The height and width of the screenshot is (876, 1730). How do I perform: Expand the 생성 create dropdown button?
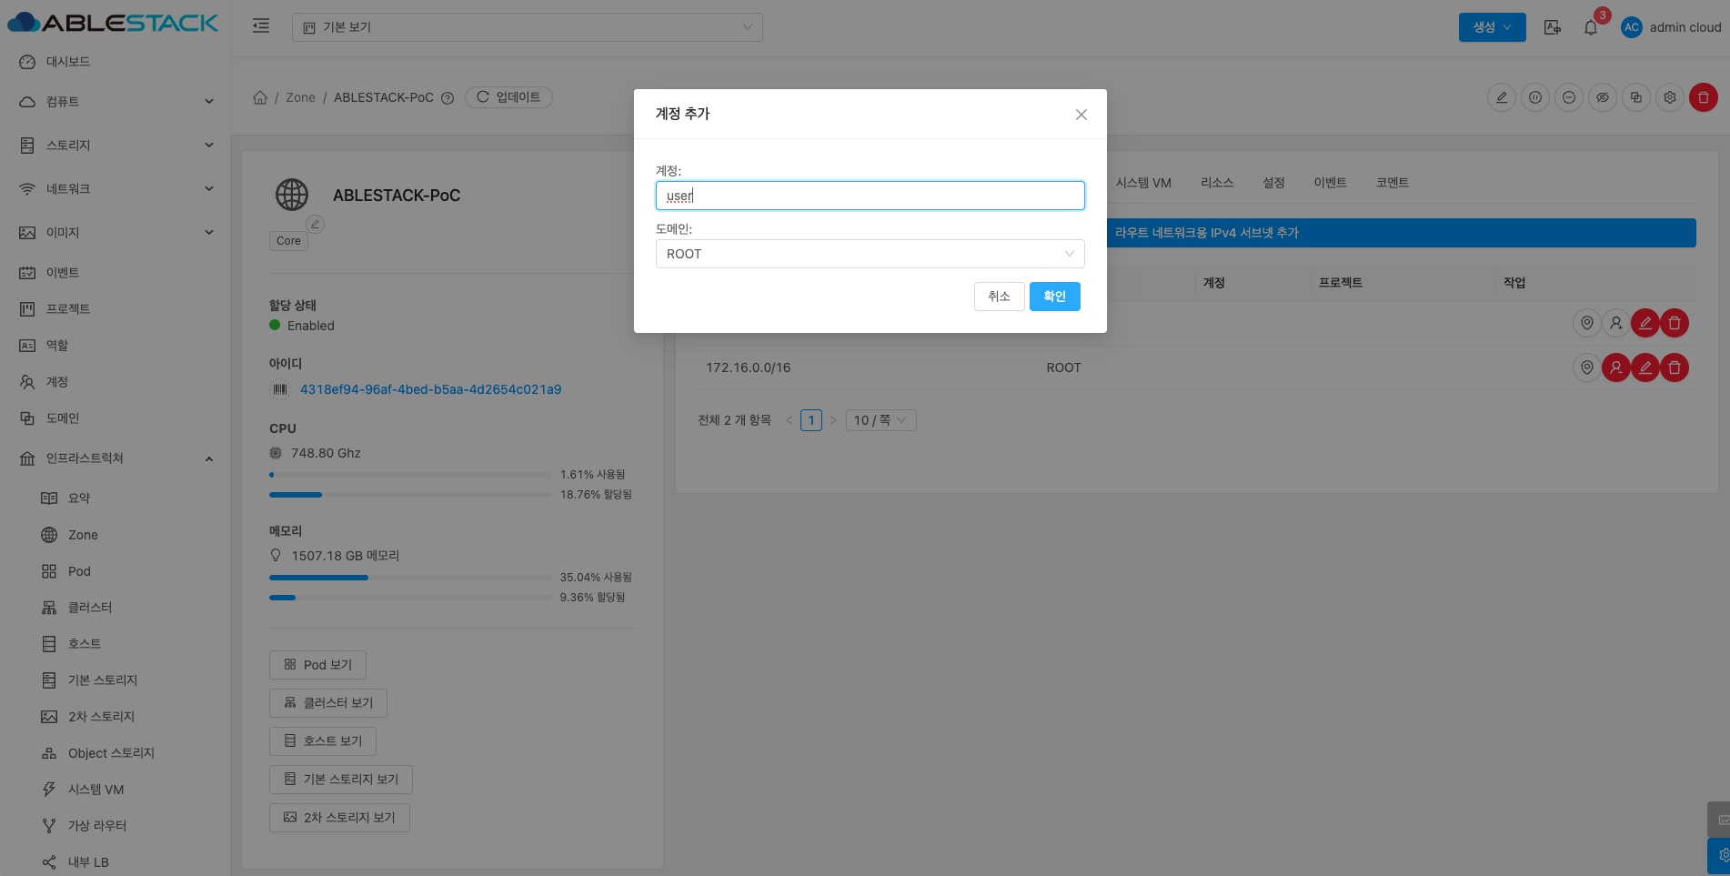tap(1492, 27)
